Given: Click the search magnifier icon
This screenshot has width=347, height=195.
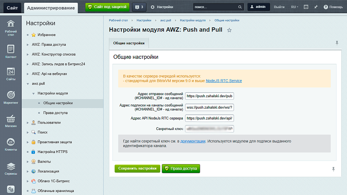Looking at the screenshot, I should click(x=239, y=6).
